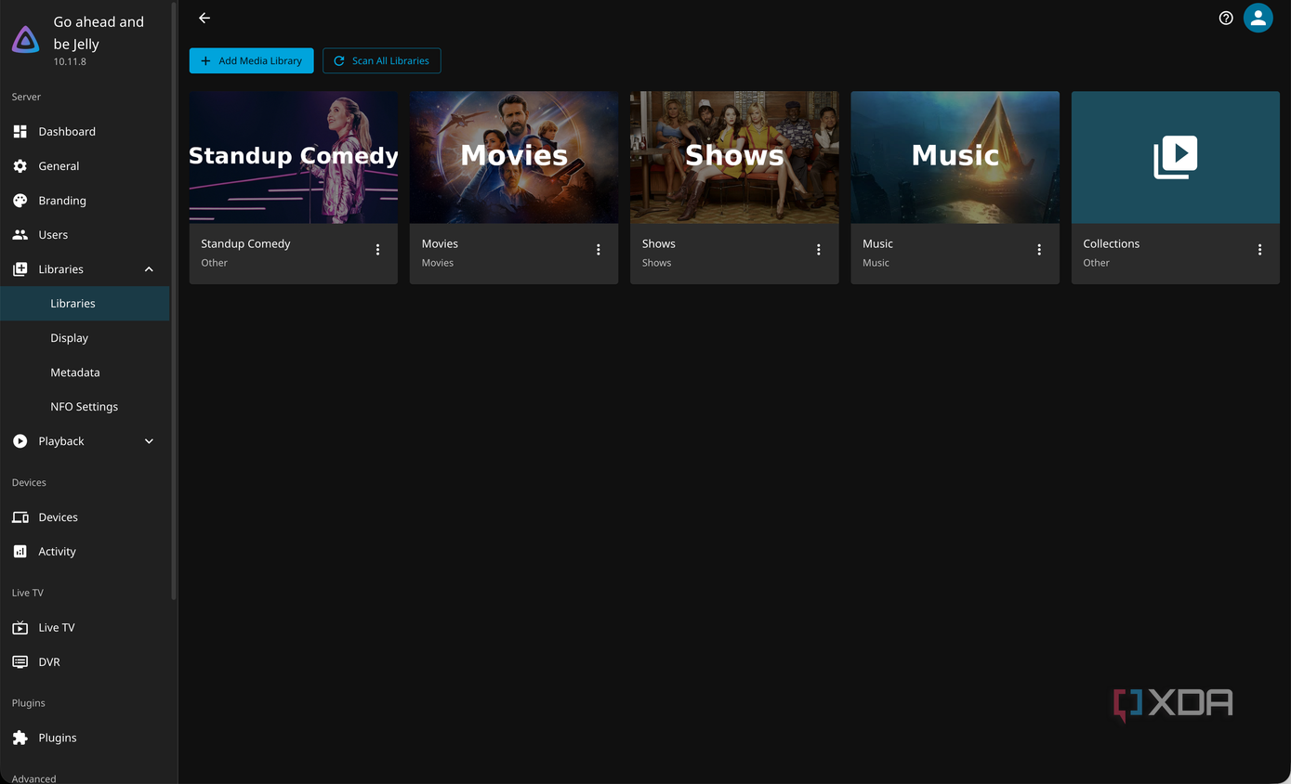The width and height of the screenshot is (1291, 784).
Task: Click the Devices icon in sidebar
Action: [x=20, y=516]
